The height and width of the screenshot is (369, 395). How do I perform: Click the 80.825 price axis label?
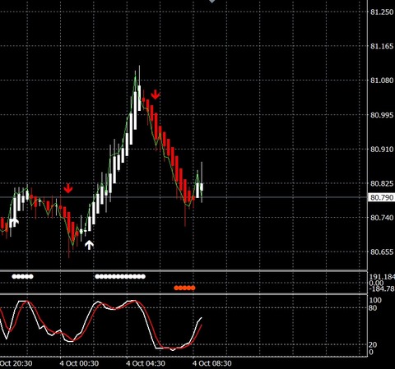tap(382, 183)
